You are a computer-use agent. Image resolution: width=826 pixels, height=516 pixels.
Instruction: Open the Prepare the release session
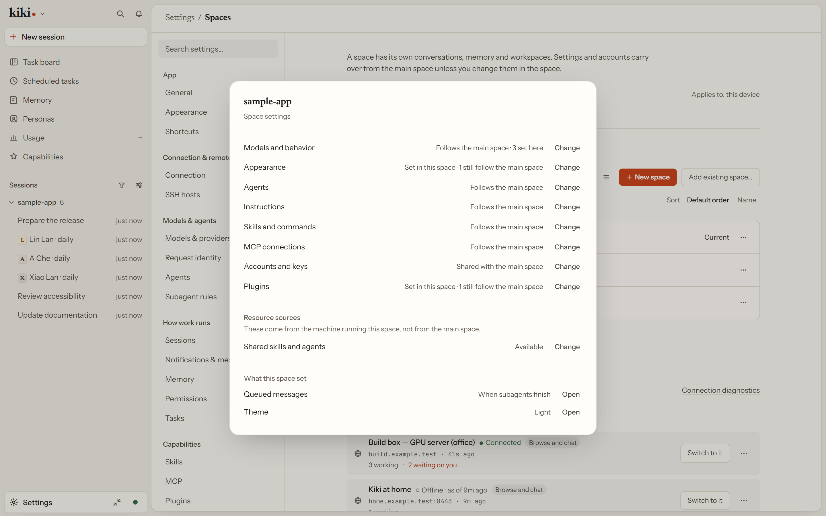point(76,220)
